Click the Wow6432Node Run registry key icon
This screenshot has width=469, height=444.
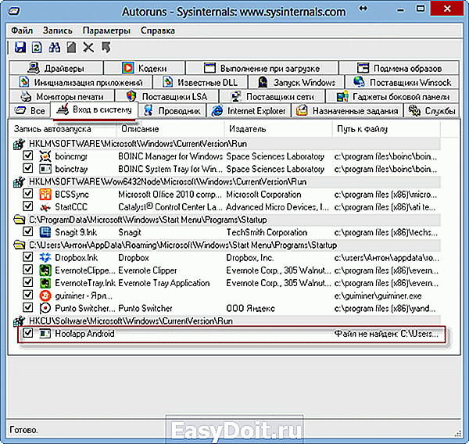[x=19, y=182]
